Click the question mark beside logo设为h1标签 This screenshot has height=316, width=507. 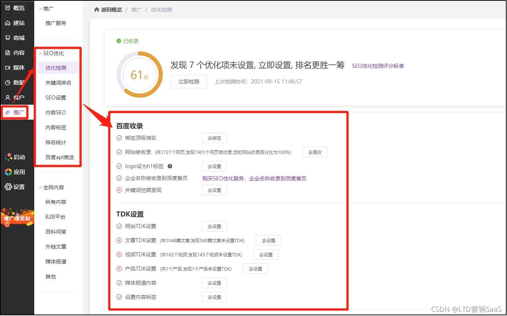coord(170,166)
